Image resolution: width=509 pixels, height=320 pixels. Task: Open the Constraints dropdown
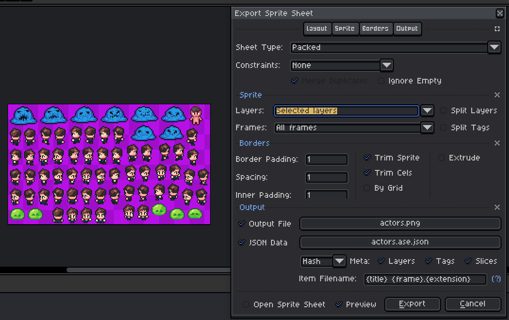(387, 65)
